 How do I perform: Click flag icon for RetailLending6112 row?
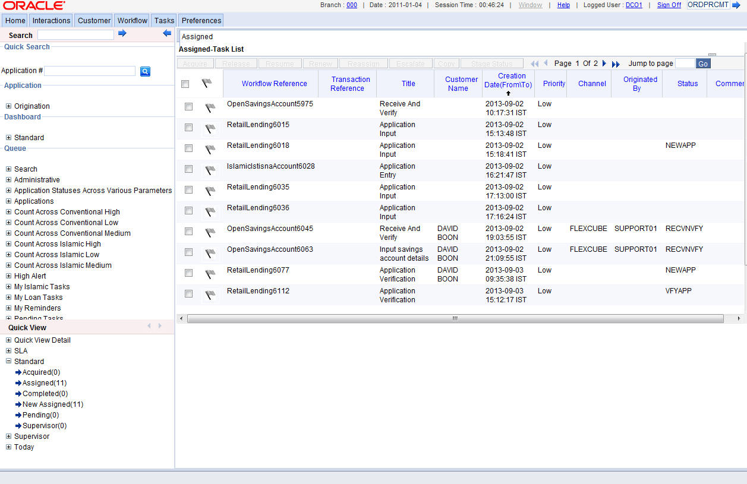coord(210,295)
